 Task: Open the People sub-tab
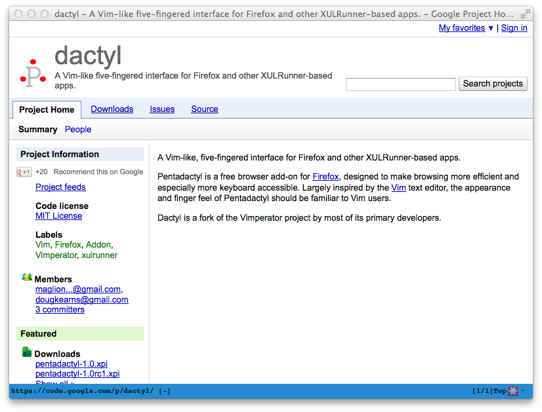point(78,130)
